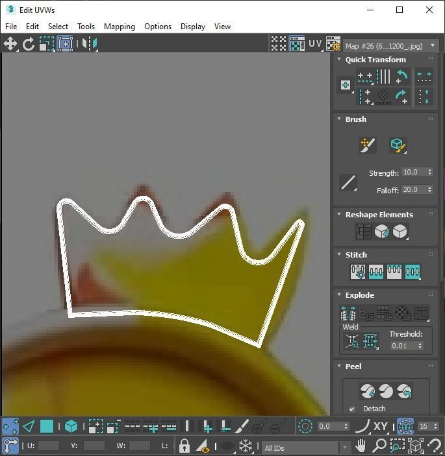Toggle Select by Element mode
This screenshot has width=445, height=456.
(x=71, y=426)
